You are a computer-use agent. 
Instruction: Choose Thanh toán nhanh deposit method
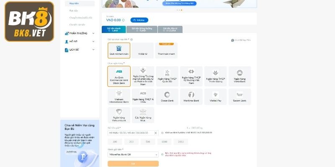[x=166, y=51]
